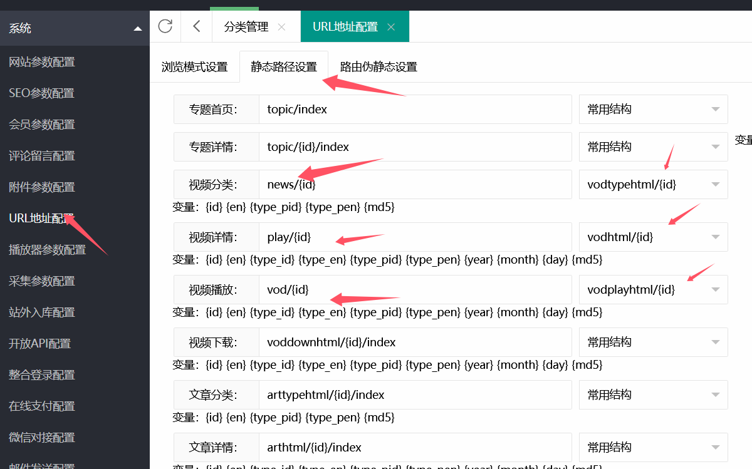Screen dimensions: 752x469
Task: Go to SEO参数配置 sidebar item
Action: click(42, 93)
